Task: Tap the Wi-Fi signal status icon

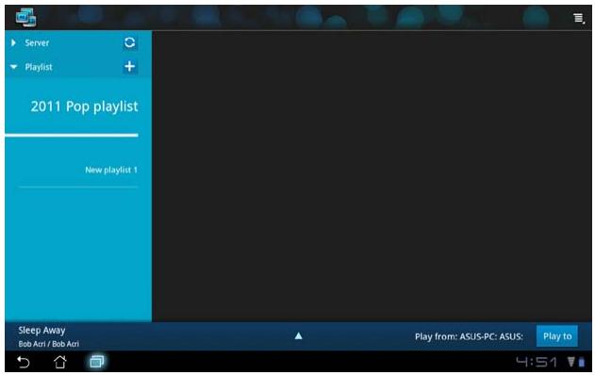Action: [x=571, y=362]
